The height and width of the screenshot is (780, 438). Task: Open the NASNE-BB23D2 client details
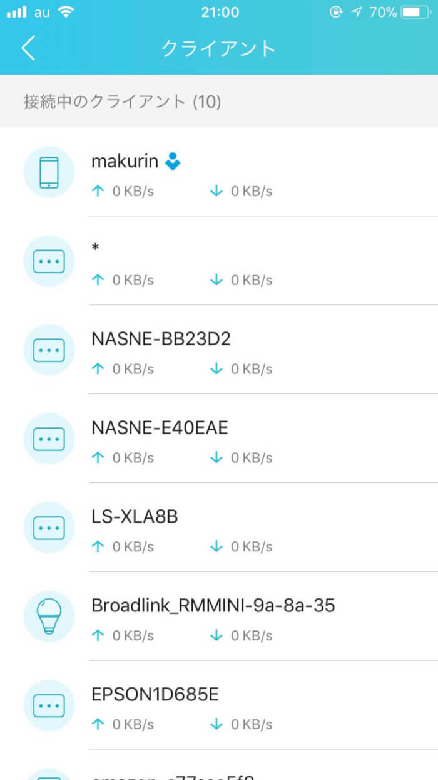[x=219, y=350]
